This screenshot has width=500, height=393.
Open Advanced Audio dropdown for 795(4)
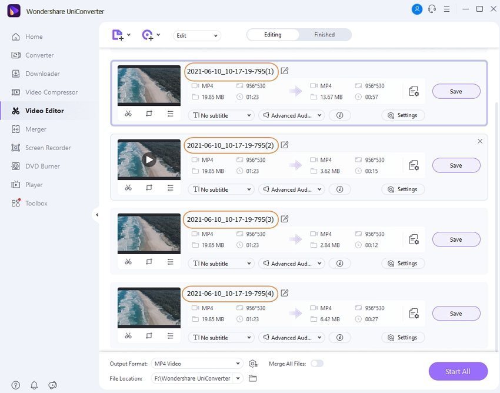[x=291, y=338]
